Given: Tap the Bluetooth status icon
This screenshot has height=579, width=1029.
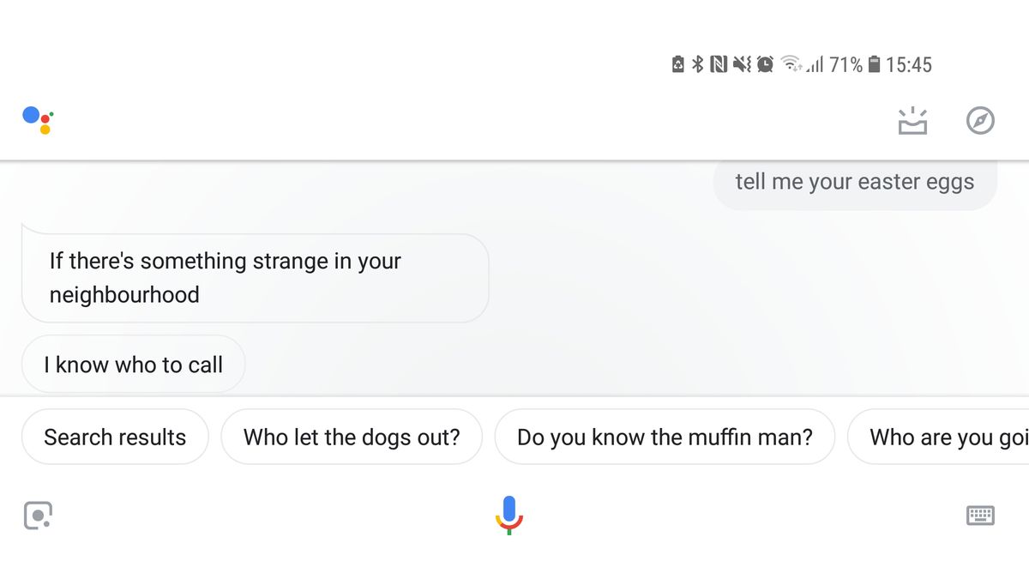Looking at the screenshot, I should click(698, 64).
